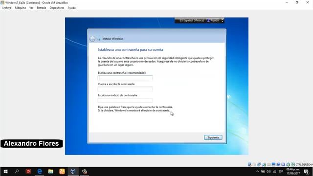Click the USB devices indicator icon
The height and width of the screenshot is (176, 313).
click(x=264, y=164)
